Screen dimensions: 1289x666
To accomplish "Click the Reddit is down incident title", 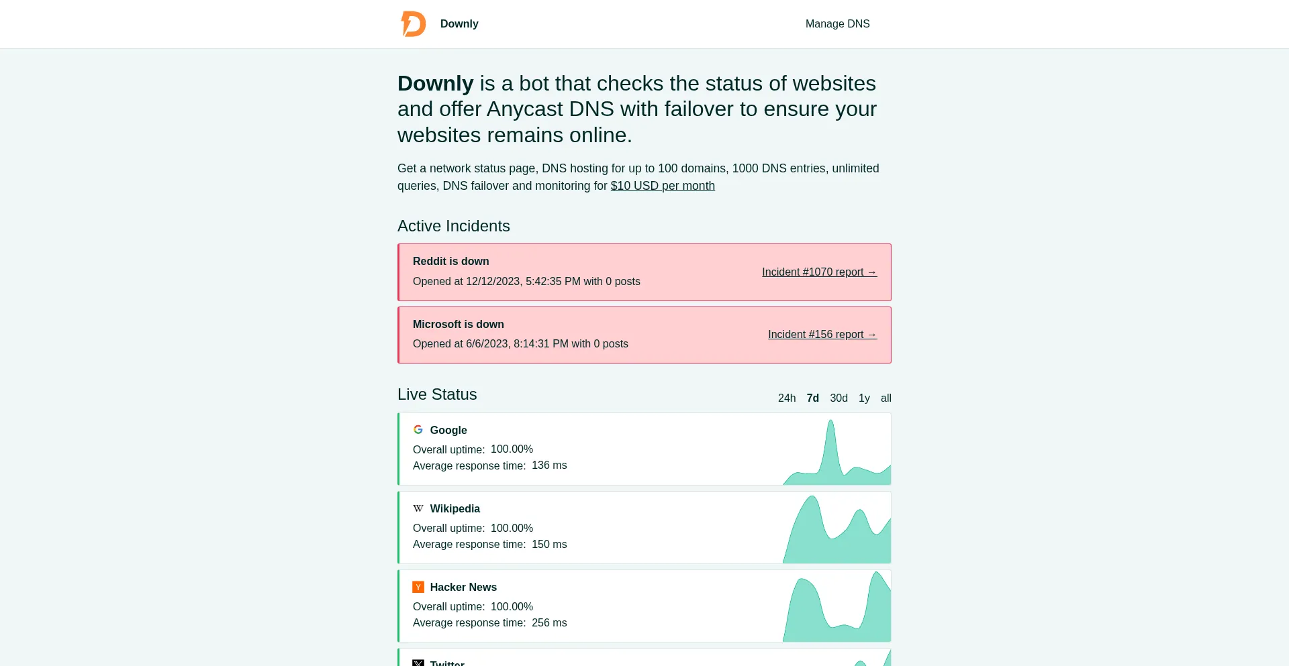I will [450, 262].
